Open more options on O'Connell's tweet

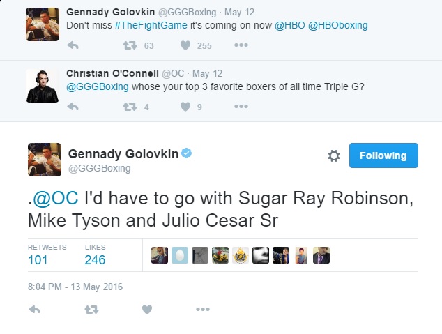tap(241, 107)
